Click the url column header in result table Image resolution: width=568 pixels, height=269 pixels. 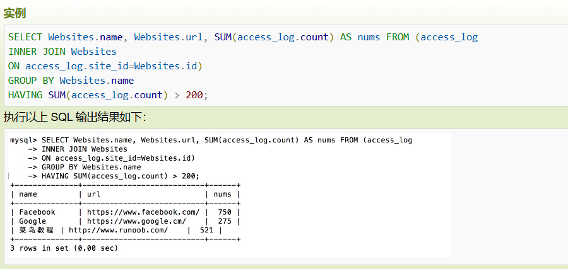93,195
